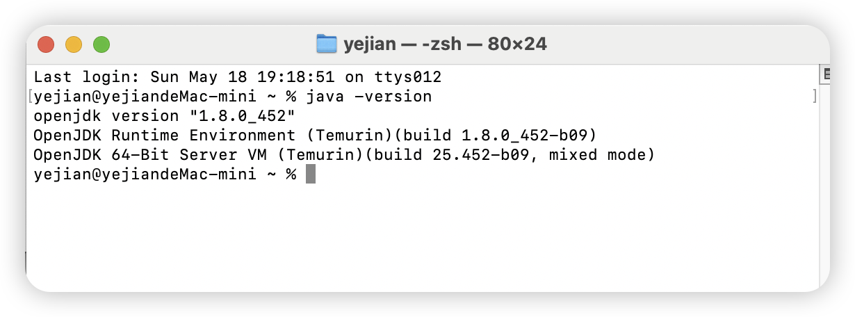The height and width of the screenshot is (317, 855).
Task: Click the openjdk version "1.8.0_452" line
Action: [165, 115]
